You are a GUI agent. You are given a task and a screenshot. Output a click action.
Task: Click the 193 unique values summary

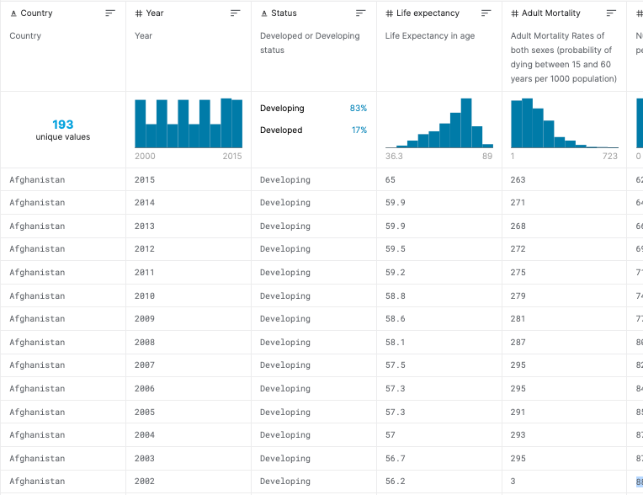pyautogui.click(x=63, y=130)
